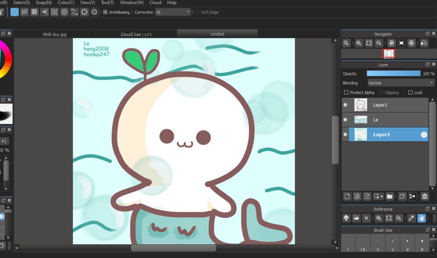Enable the layer Lock checkbox
The image size is (437, 258).
point(410,92)
